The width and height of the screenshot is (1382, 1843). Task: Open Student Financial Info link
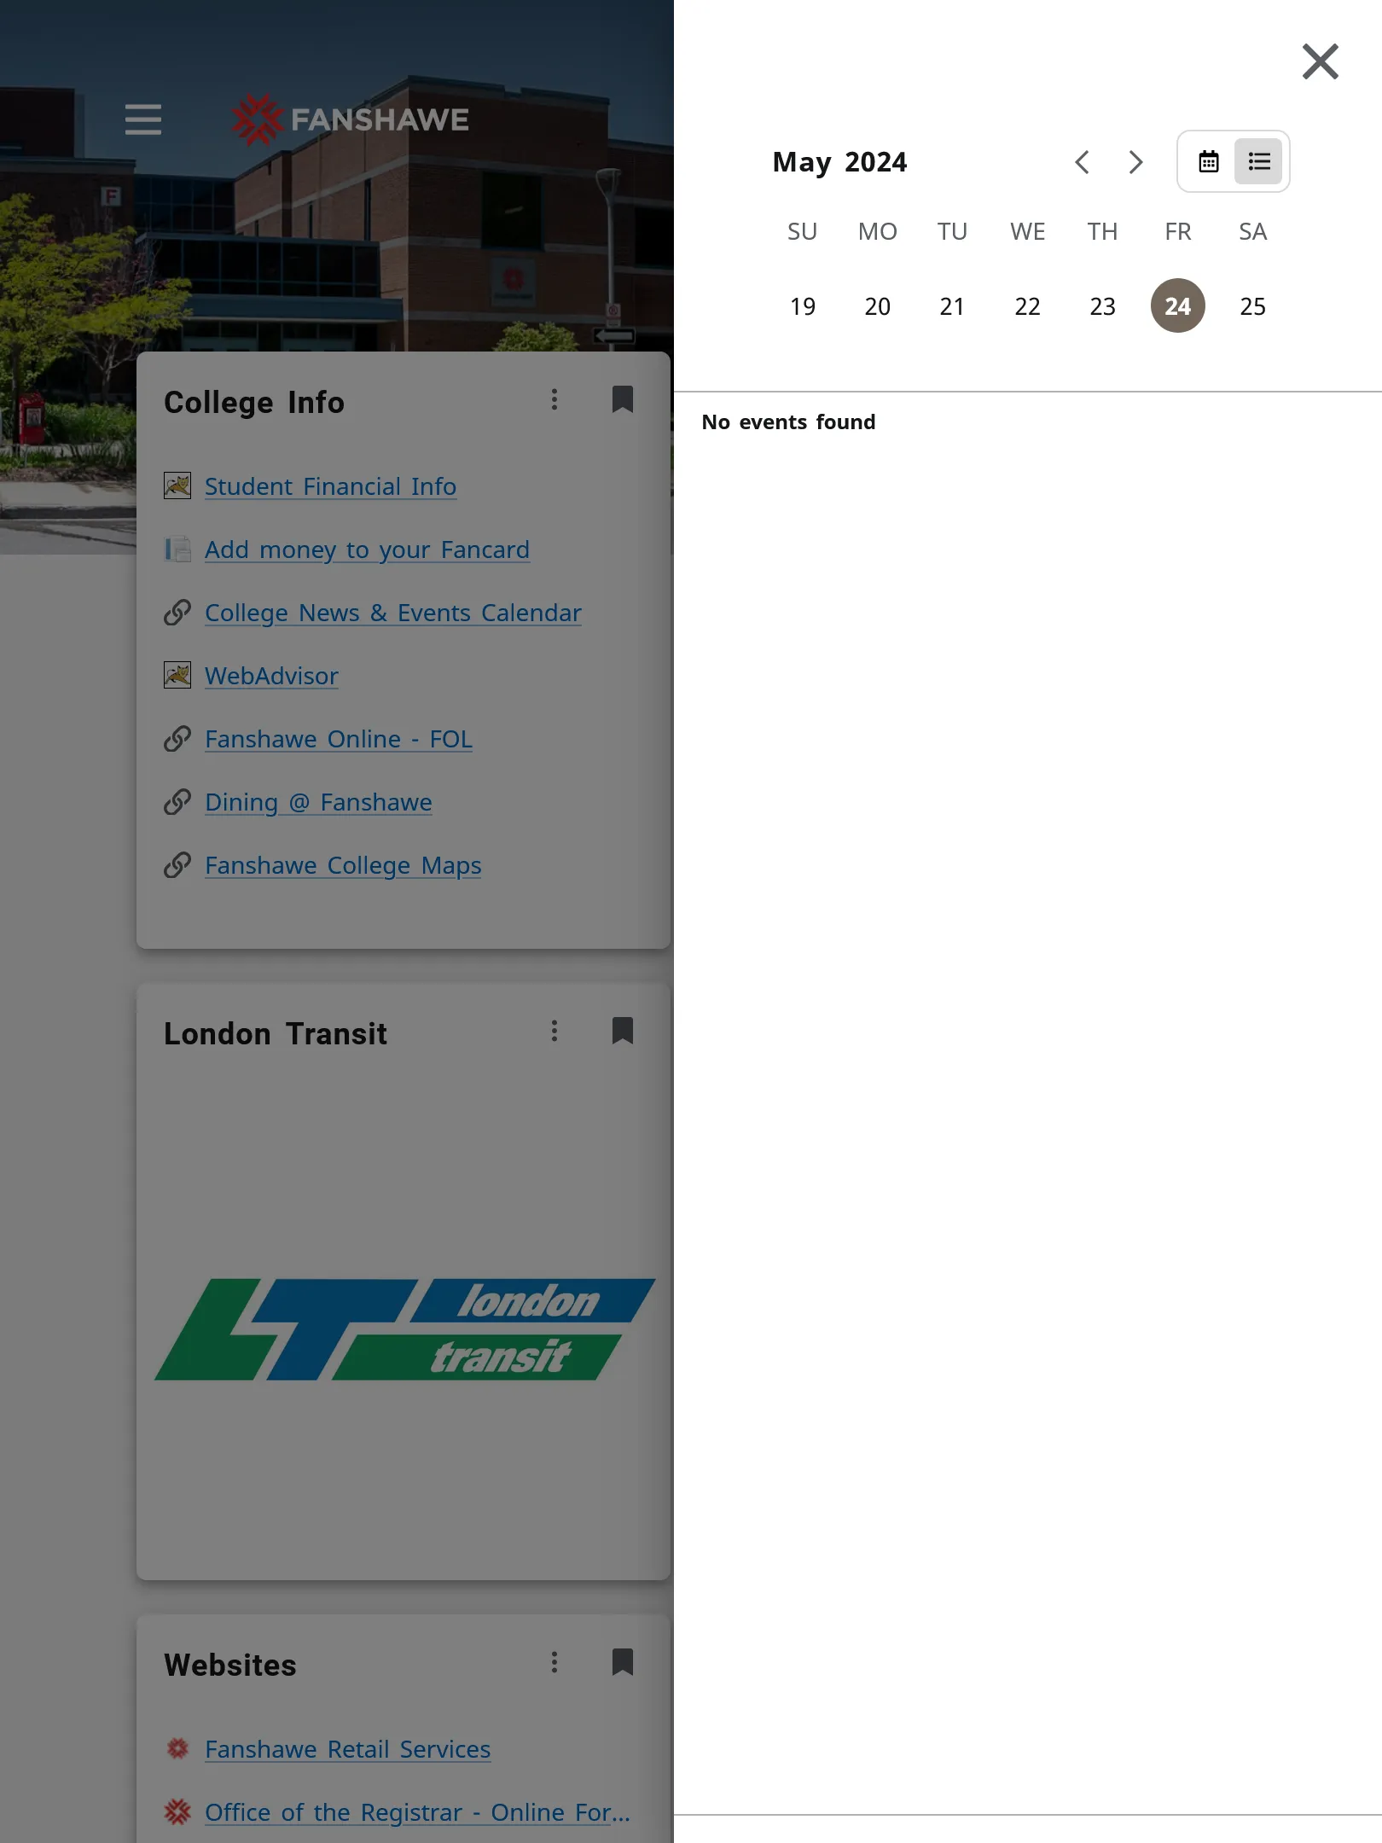(x=330, y=486)
